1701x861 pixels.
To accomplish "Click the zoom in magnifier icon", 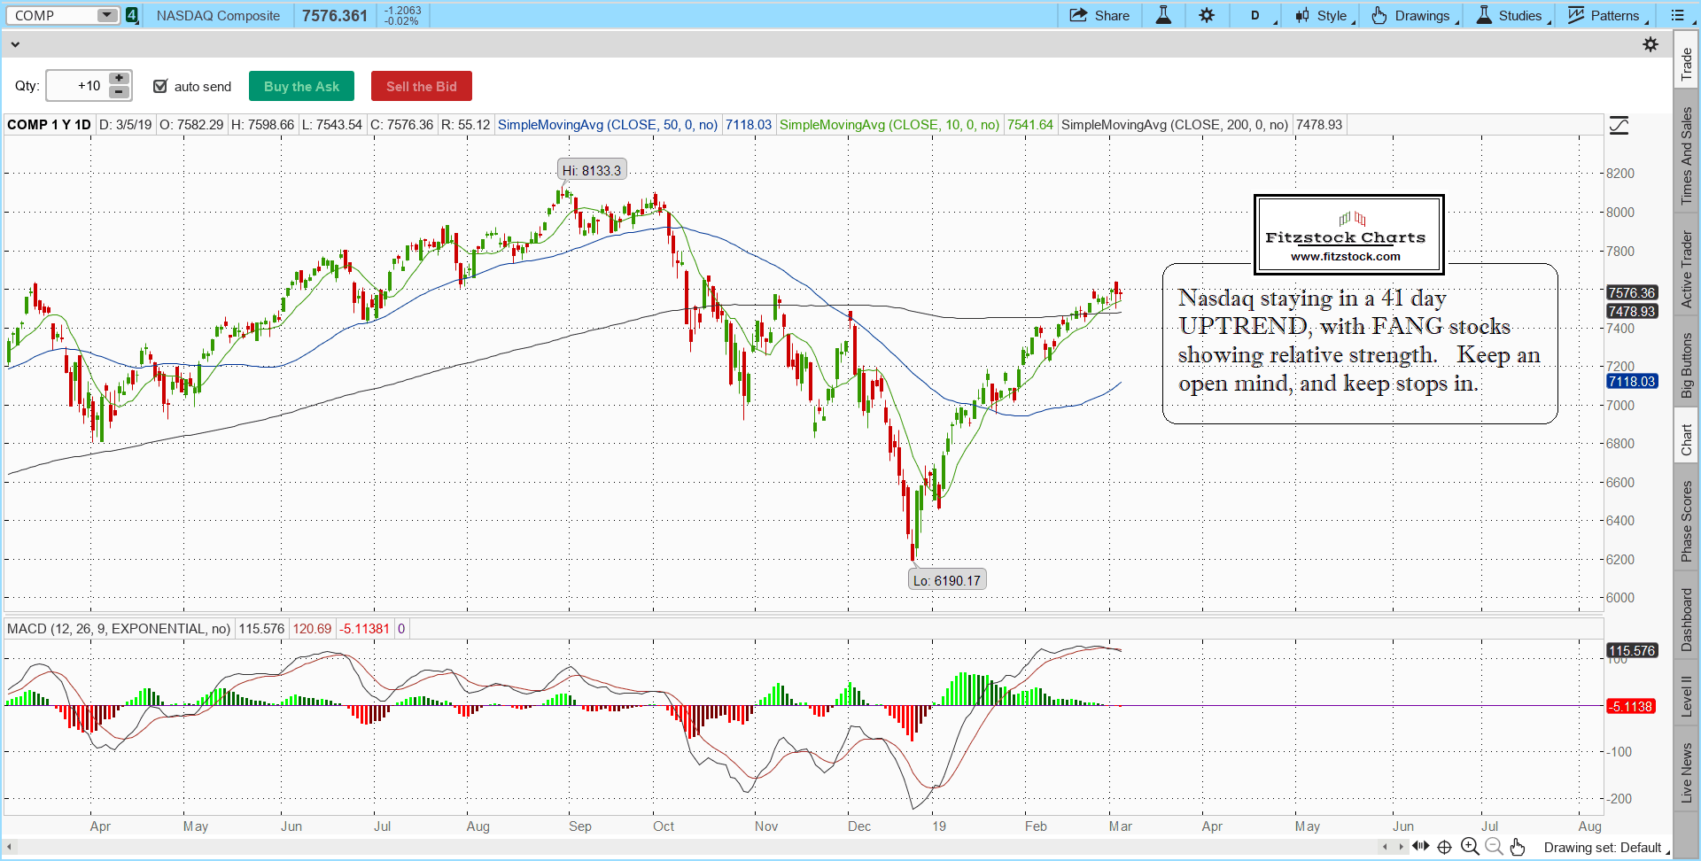I will 1469,847.
